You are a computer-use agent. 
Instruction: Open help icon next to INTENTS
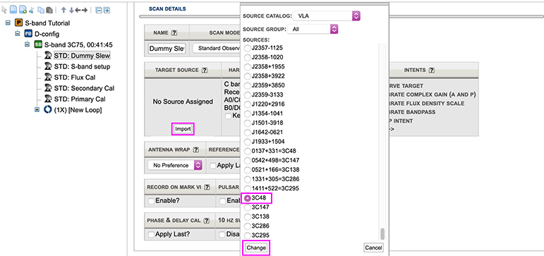(x=431, y=70)
